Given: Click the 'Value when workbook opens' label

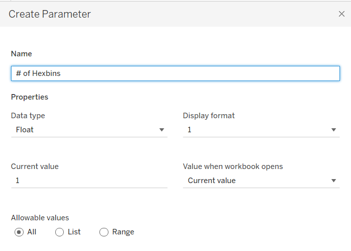Looking at the screenshot, I should pos(232,166).
